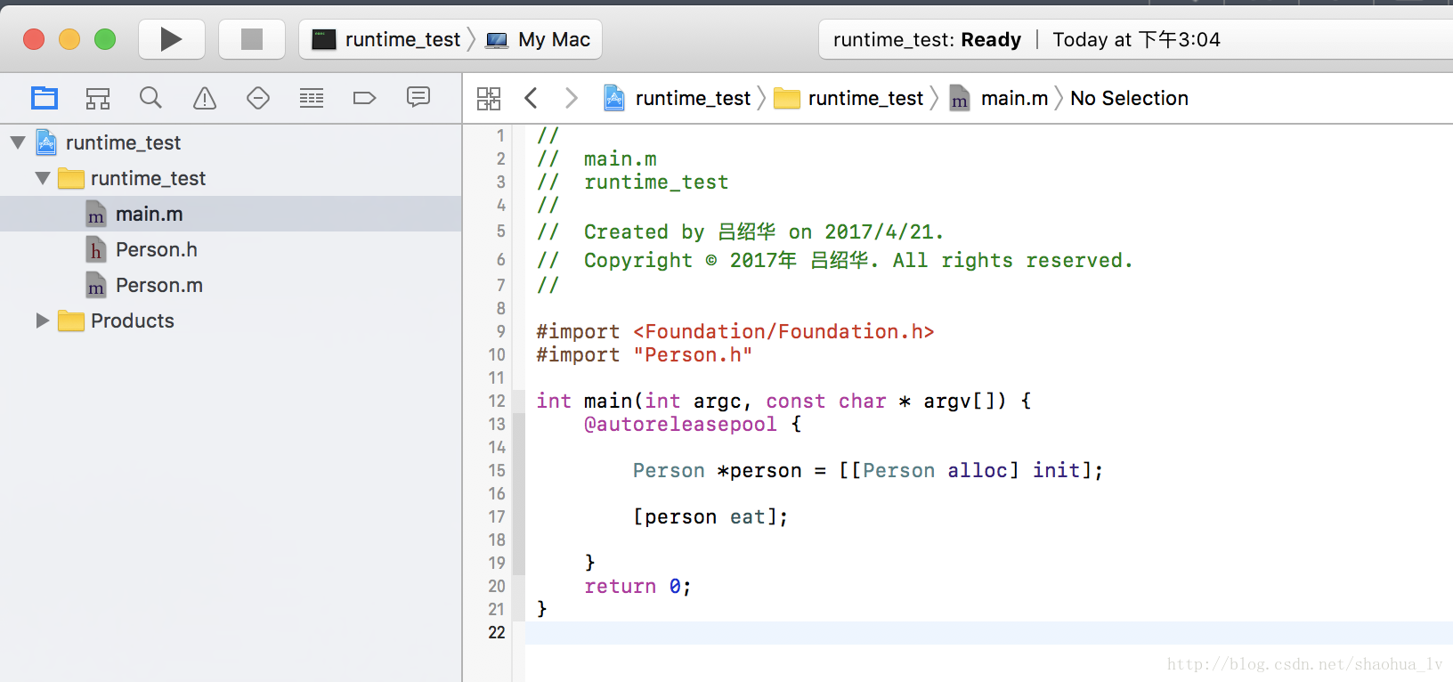Viewport: 1453px width, 682px height.
Task: Click the #import Foundation line
Action: [735, 331]
